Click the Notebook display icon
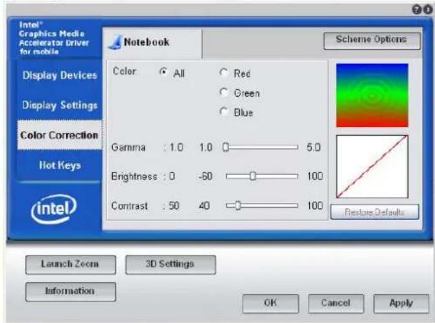This screenshot has width=435, height=323. [x=115, y=42]
